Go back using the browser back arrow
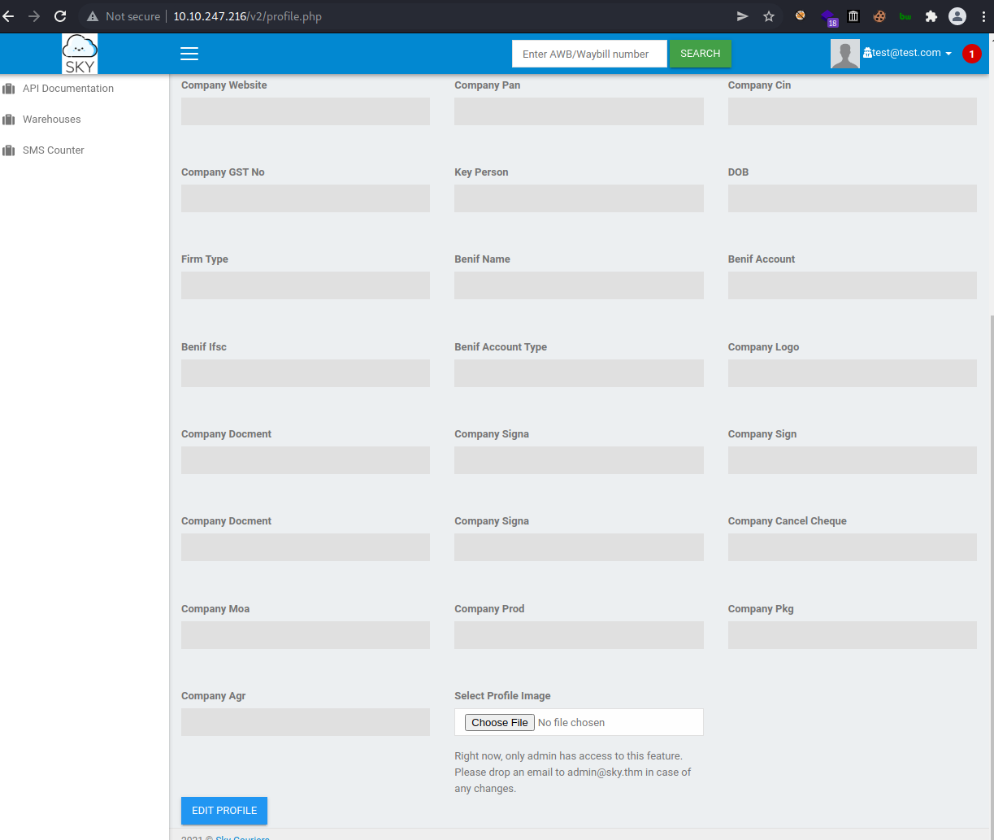 pos(8,16)
